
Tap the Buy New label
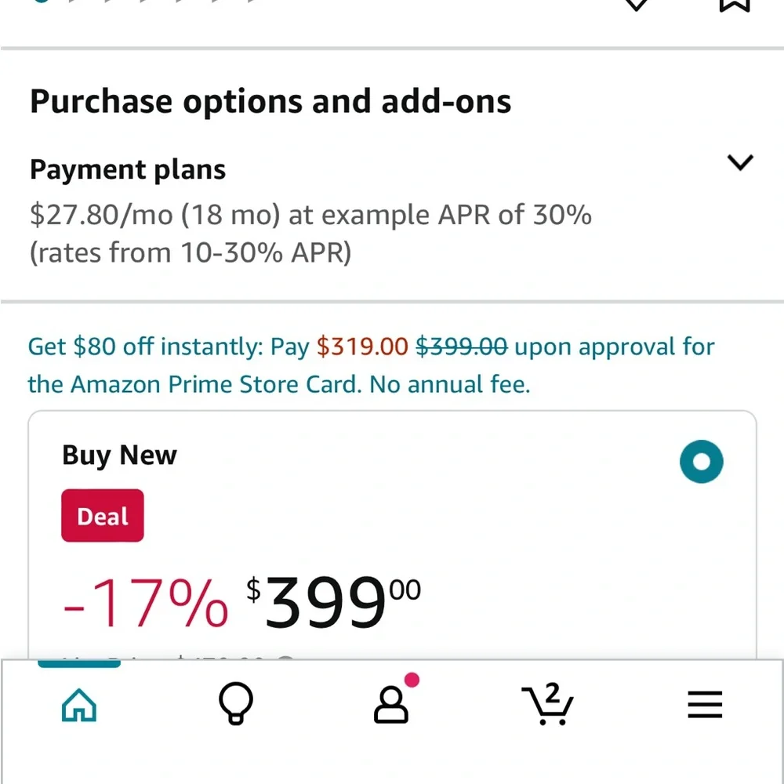click(x=119, y=456)
